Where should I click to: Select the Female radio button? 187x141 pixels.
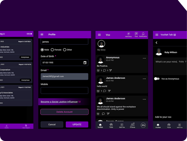(x=52, y=50)
